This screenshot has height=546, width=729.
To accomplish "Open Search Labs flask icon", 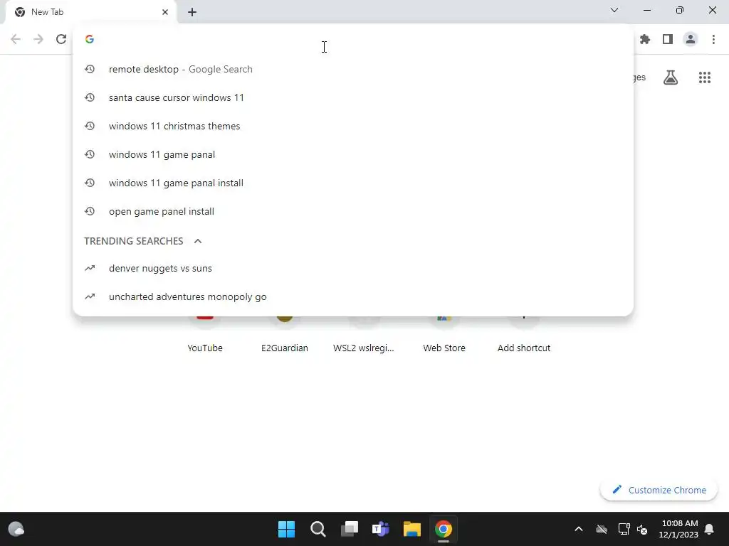I will (x=671, y=77).
